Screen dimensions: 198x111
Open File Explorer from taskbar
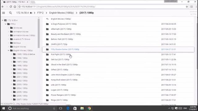pyautogui.click(x=82, y=108)
